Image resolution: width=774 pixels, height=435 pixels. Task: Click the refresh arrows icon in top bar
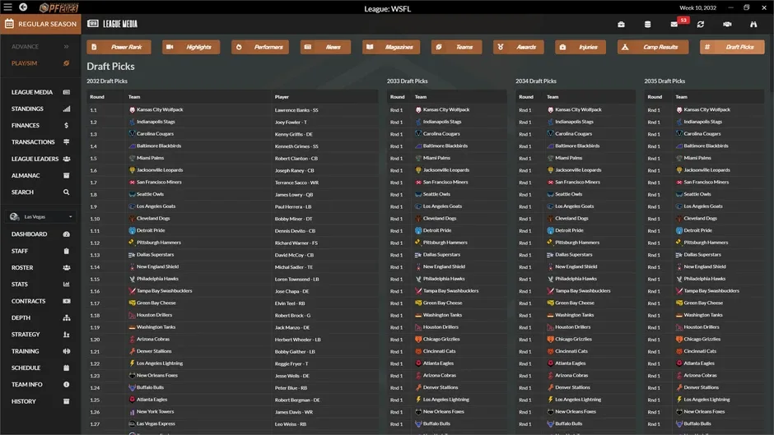(701, 24)
